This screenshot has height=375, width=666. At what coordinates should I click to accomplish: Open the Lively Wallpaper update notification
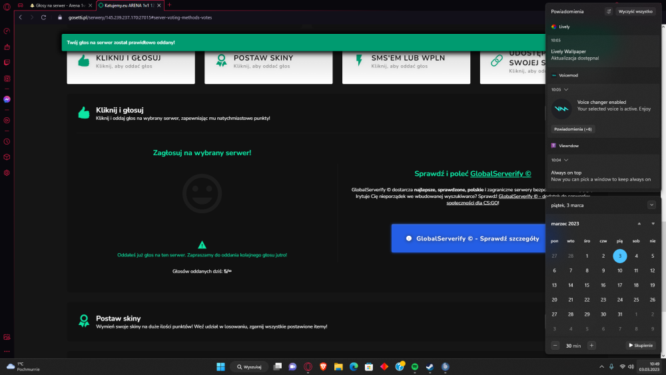[603, 51]
